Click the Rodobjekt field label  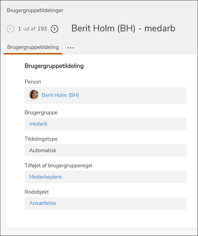[37, 192]
